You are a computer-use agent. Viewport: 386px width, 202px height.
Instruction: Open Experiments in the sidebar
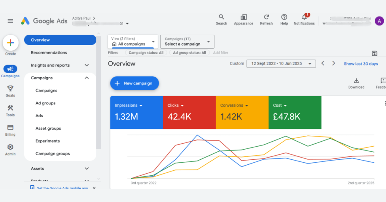click(x=47, y=141)
